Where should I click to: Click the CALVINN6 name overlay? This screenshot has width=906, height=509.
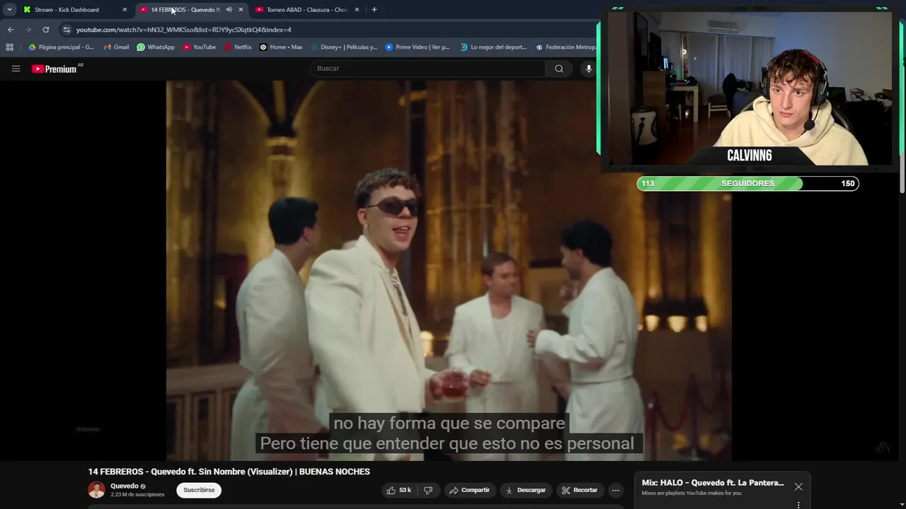(749, 156)
